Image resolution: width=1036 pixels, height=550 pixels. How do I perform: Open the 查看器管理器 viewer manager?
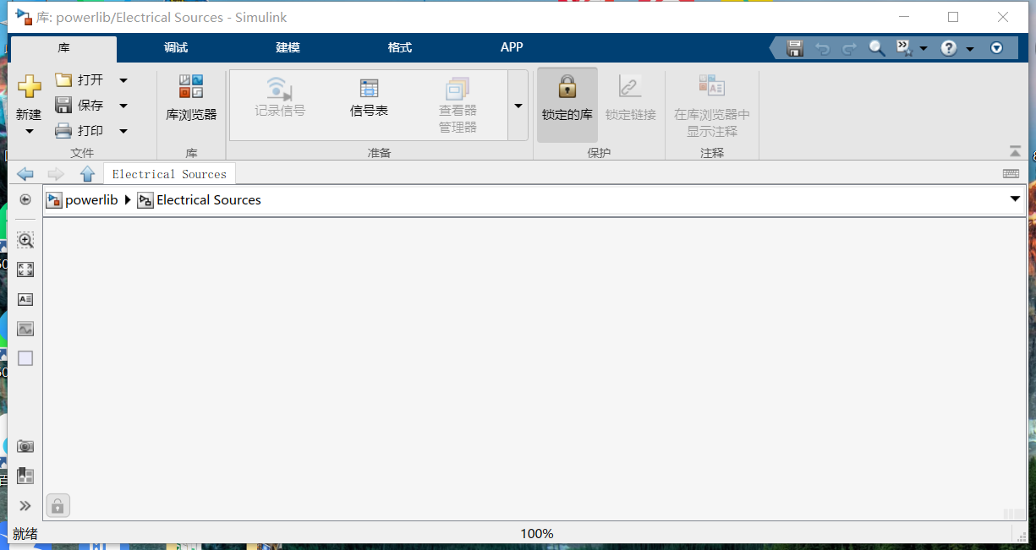(458, 106)
